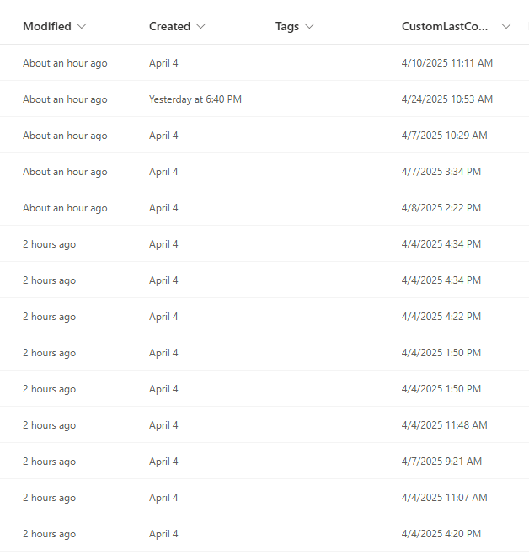Click the first 'About an hour ago' cell
The width and height of the screenshot is (529, 555).
point(65,63)
